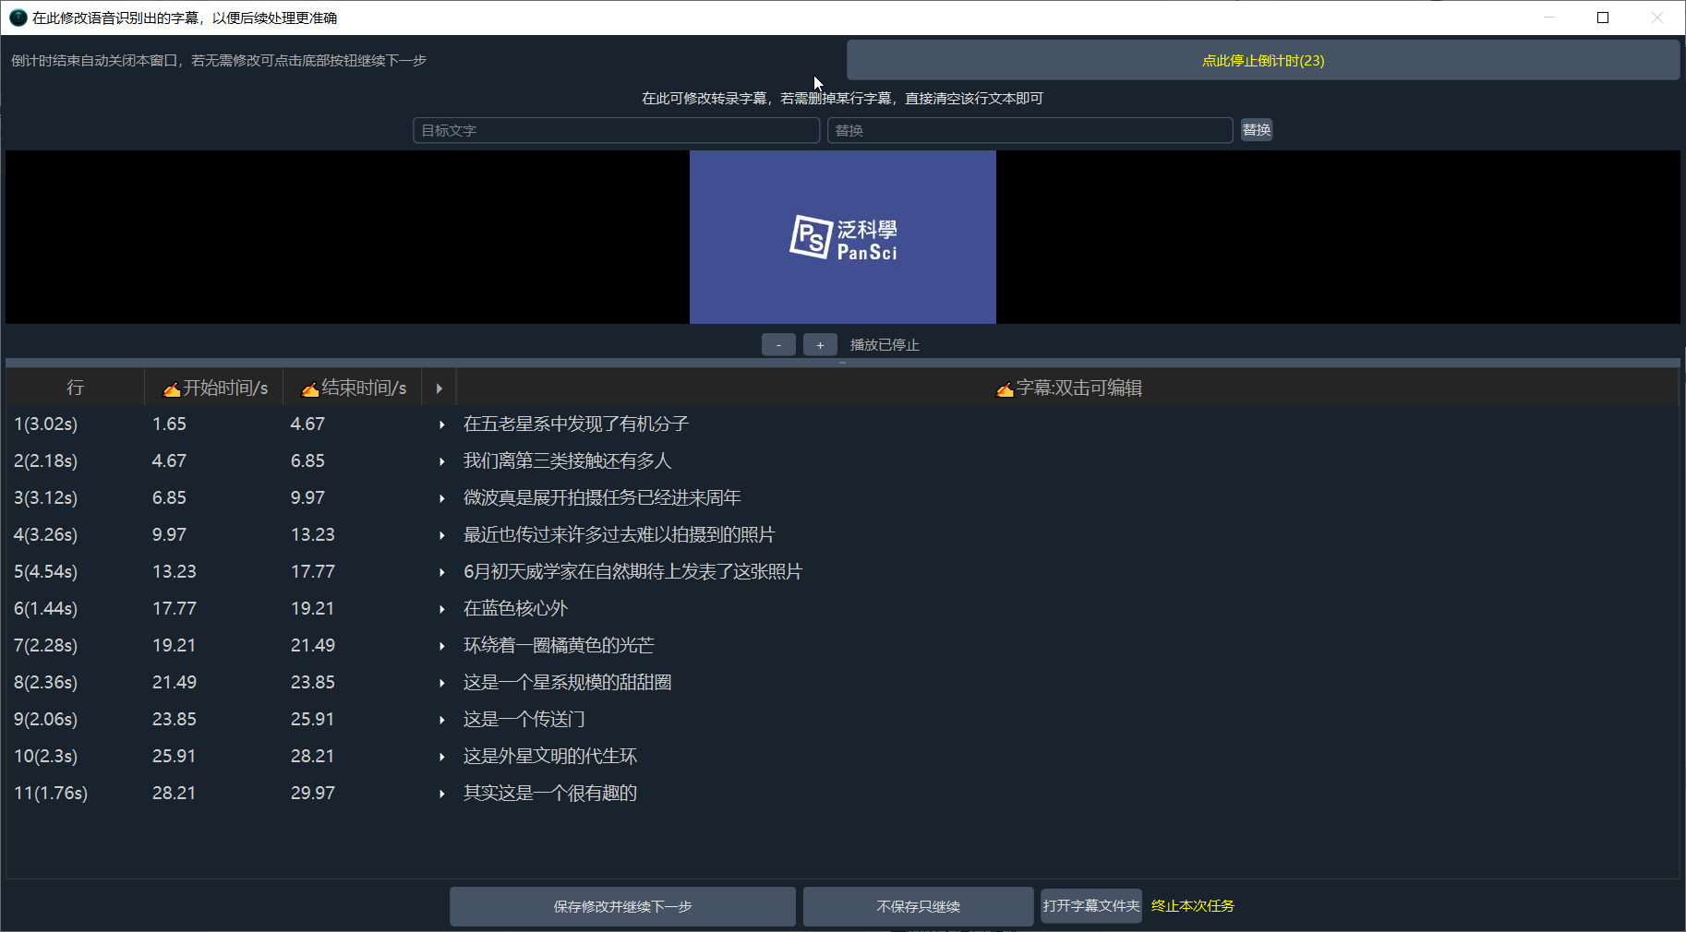Open the subtitle files folder
This screenshot has height=932, width=1686.
click(x=1091, y=906)
